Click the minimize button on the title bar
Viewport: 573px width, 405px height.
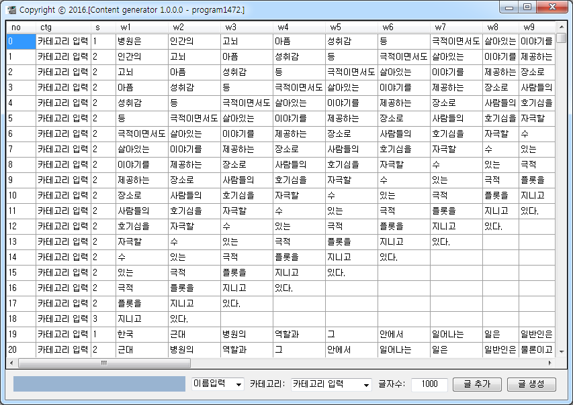pyautogui.click(x=511, y=7)
